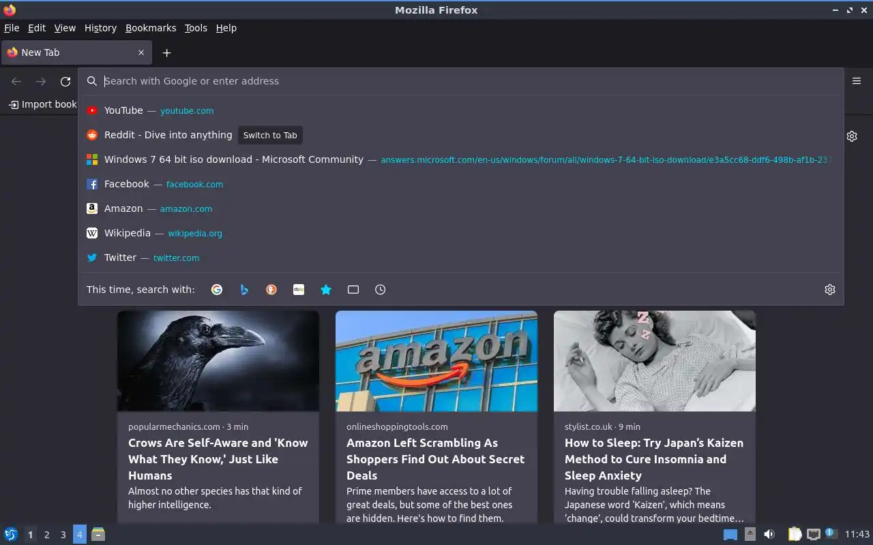Viewport: 873px width, 545px height.
Task: Open the sleeping woman article thumbnail
Action: (x=655, y=361)
